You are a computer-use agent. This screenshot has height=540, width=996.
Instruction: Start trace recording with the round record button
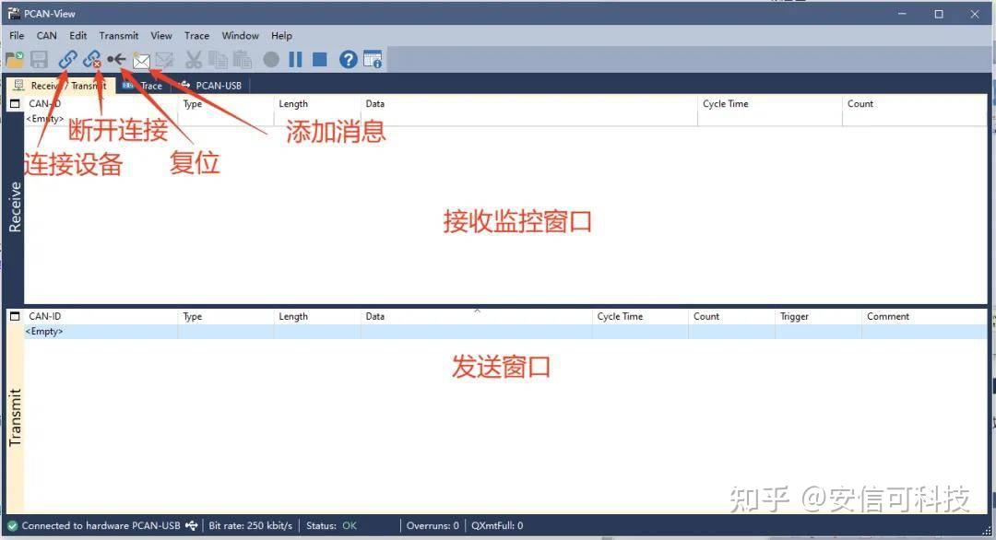(271, 60)
